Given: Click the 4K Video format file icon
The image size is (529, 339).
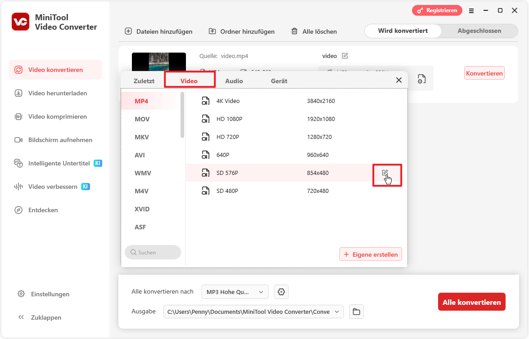Looking at the screenshot, I should point(205,101).
